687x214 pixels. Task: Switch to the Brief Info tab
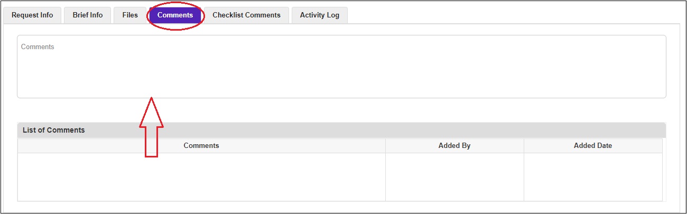pyautogui.click(x=88, y=15)
